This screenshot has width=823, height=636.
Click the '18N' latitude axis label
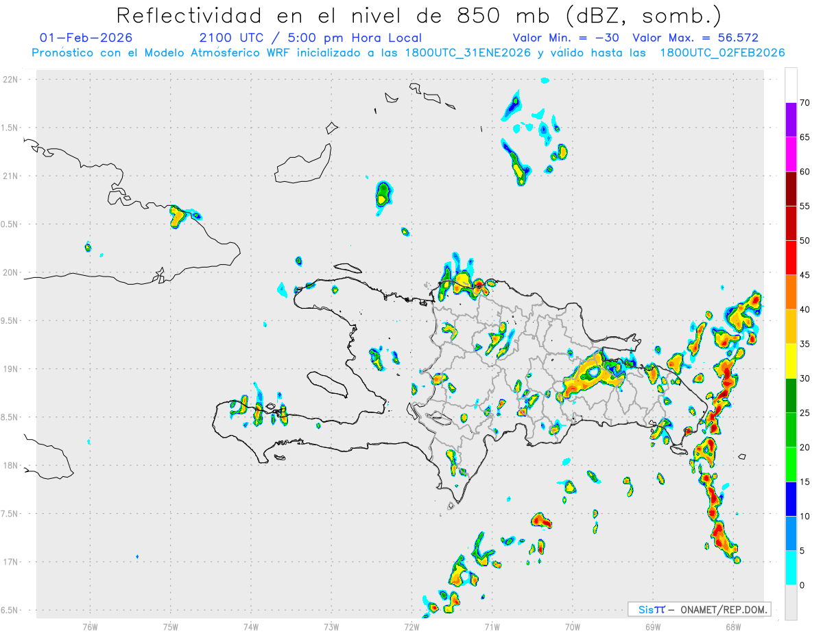click(11, 465)
